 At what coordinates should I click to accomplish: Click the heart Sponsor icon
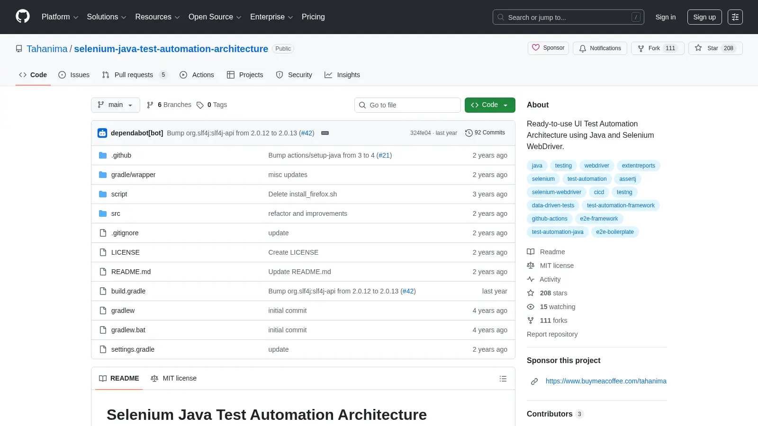pyautogui.click(x=536, y=48)
